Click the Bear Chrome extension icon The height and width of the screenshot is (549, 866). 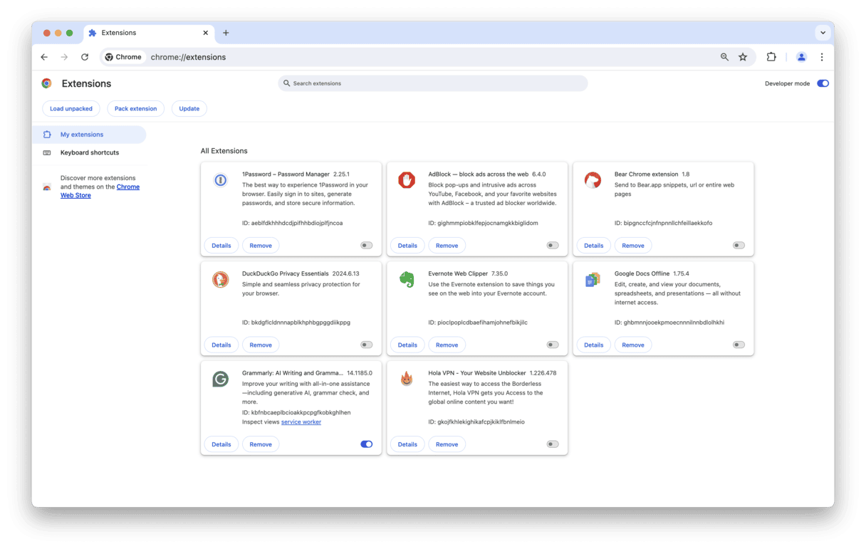click(x=593, y=180)
